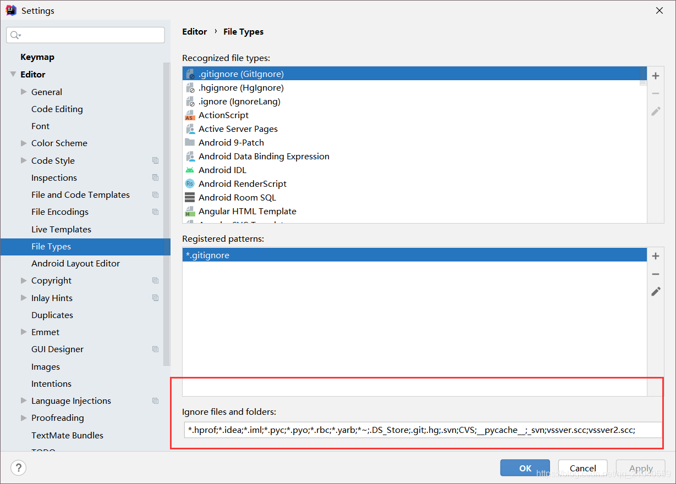Click project-level icon next to Inspections
The height and width of the screenshot is (484, 676).
(x=156, y=177)
